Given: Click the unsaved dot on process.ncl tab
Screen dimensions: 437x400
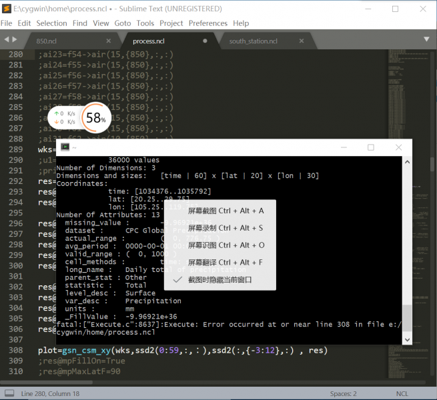Looking at the screenshot, I should coord(205,41).
